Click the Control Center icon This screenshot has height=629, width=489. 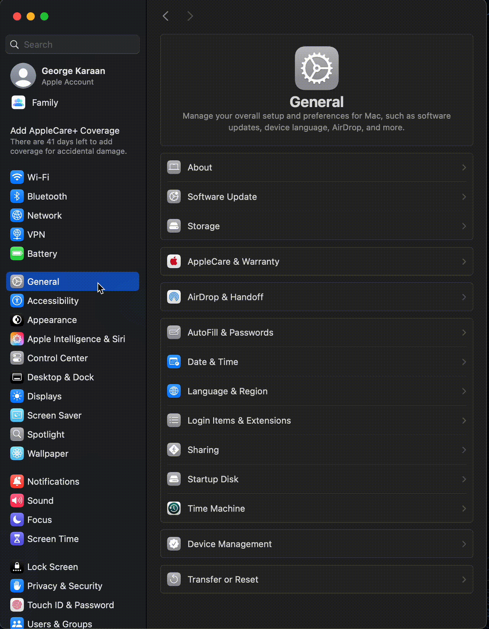tap(17, 358)
